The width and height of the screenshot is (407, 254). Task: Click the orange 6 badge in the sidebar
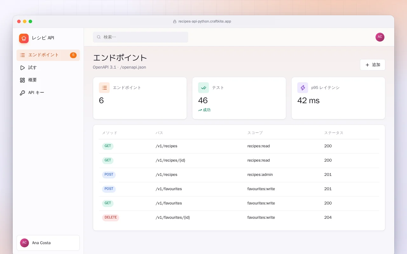(73, 55)
